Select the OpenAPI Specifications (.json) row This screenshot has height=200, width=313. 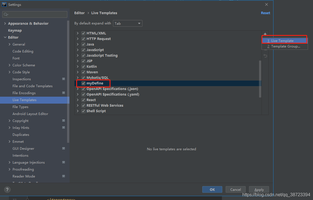[168, 89]
